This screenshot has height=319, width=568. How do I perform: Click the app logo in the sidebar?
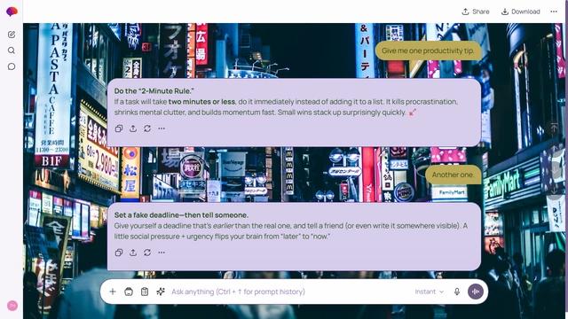(12, 12)
